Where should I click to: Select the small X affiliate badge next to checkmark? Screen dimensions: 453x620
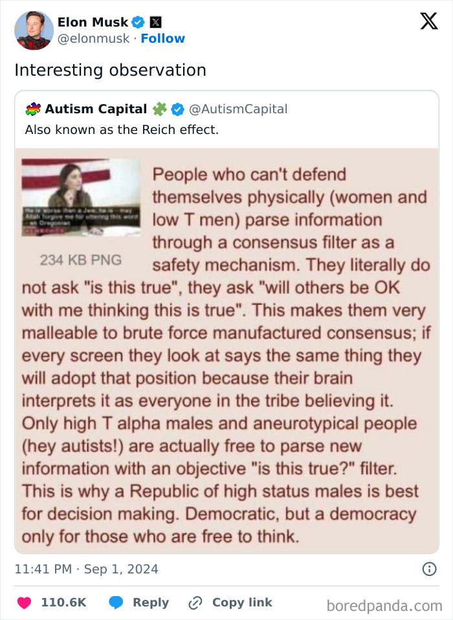[155, 21]
